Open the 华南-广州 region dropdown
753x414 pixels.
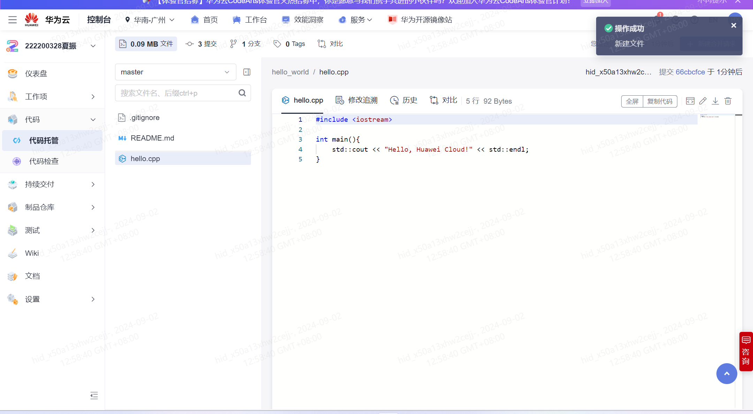click(x=150, y=20)
